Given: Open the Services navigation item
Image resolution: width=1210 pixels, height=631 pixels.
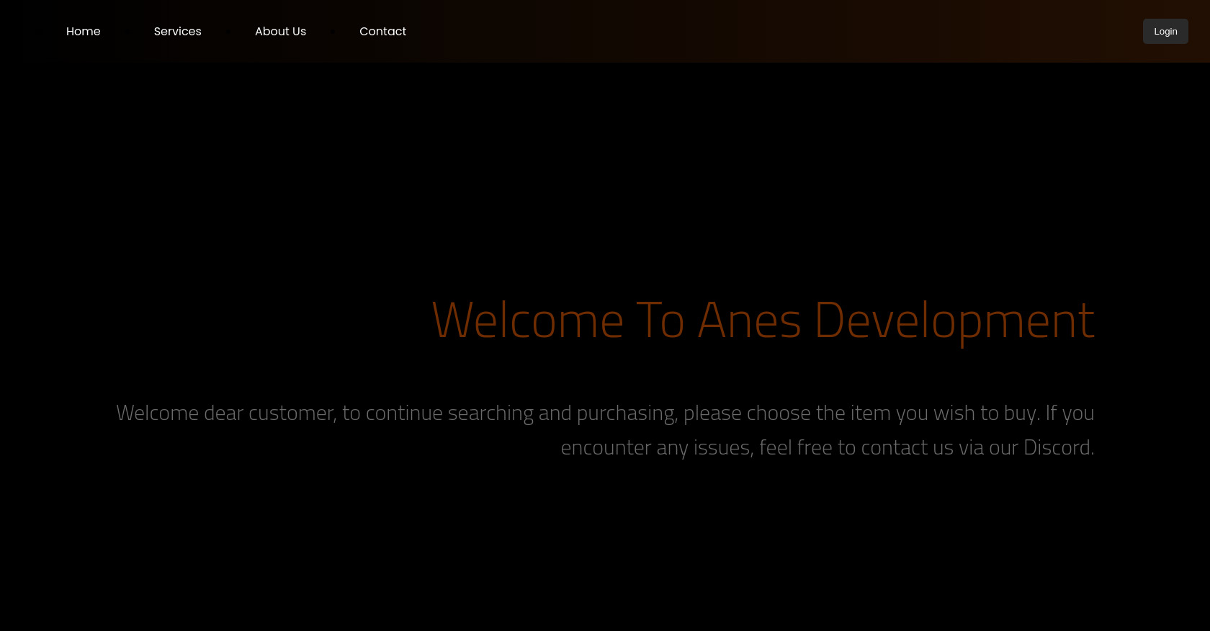Looking at the screenshot, I should 177,32.
